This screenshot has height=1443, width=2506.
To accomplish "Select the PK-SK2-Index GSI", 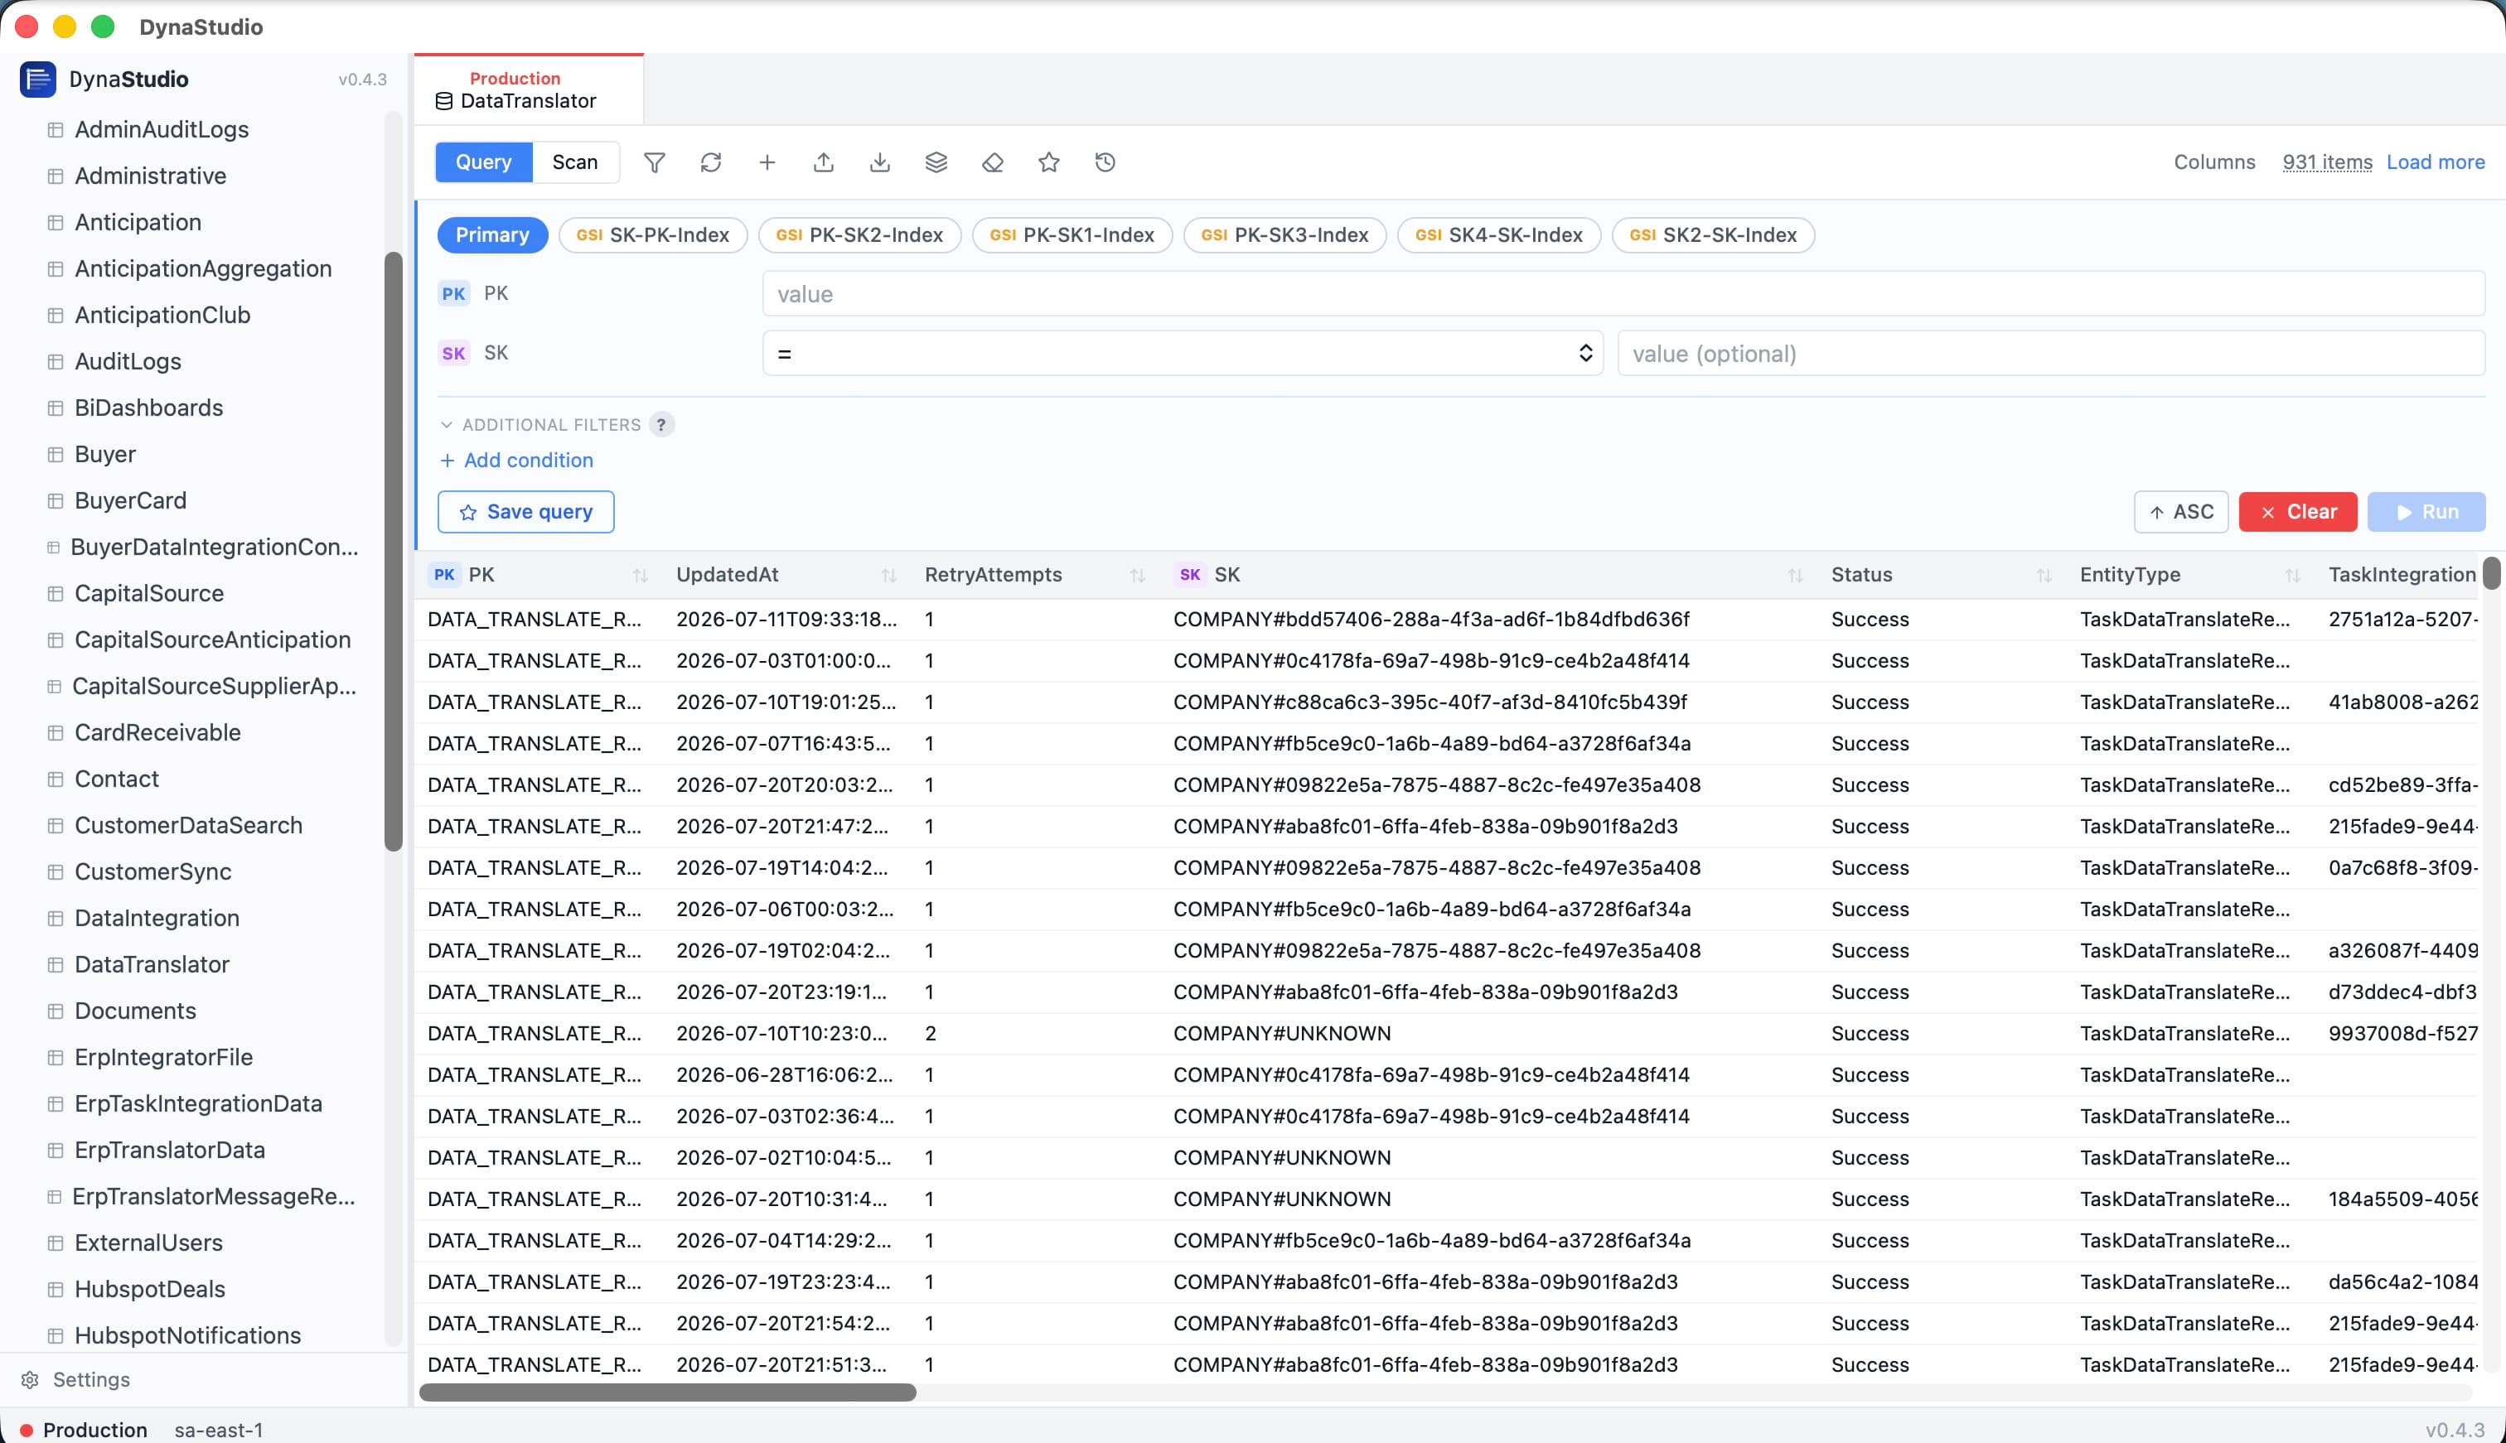I will point(859,235).
